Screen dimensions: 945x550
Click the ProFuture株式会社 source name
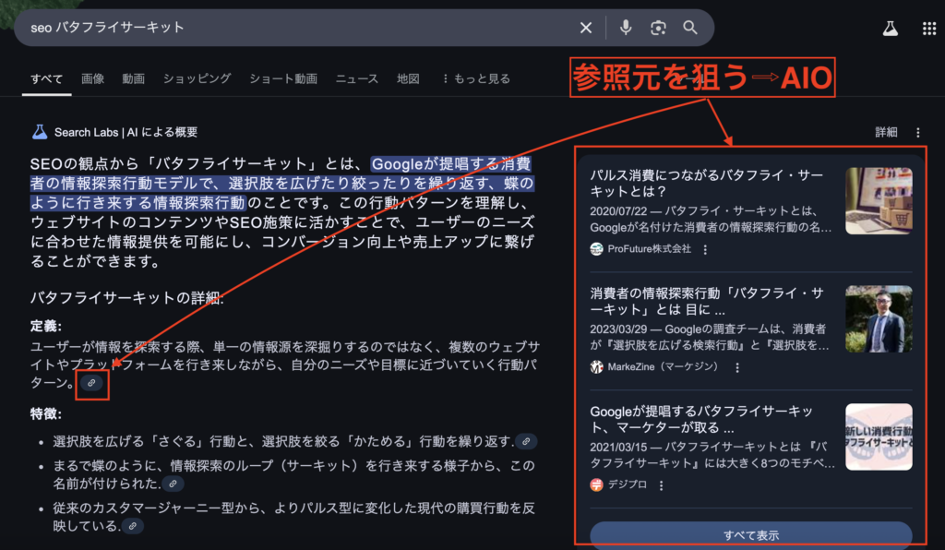tap(649, 249)
